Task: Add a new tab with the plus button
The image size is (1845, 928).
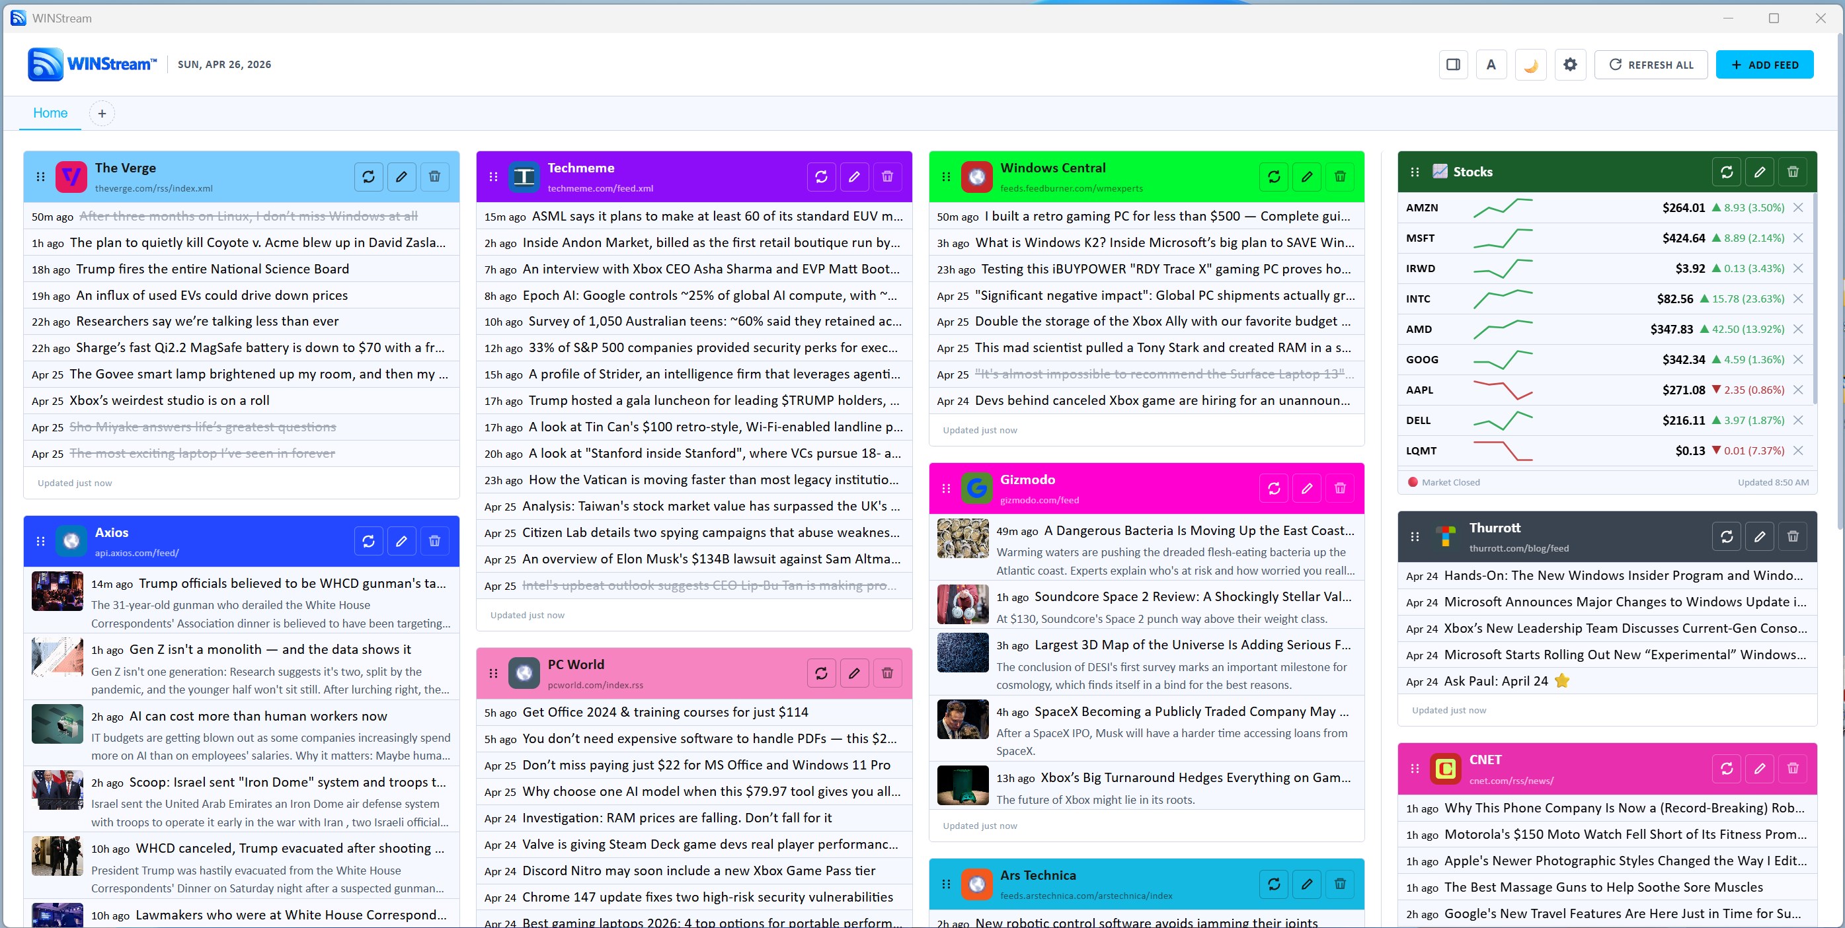Action: [102, 113]
